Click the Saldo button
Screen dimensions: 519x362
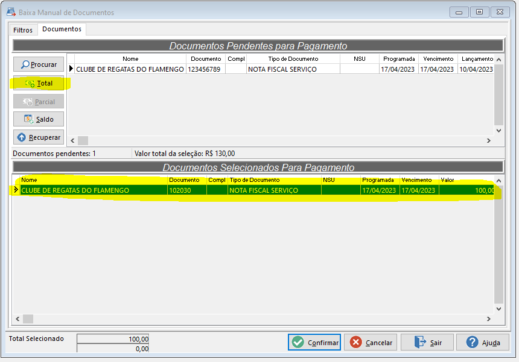click(x=39, y=119)
